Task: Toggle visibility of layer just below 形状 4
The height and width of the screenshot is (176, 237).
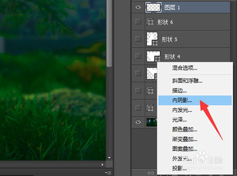Action: (138, 73)
